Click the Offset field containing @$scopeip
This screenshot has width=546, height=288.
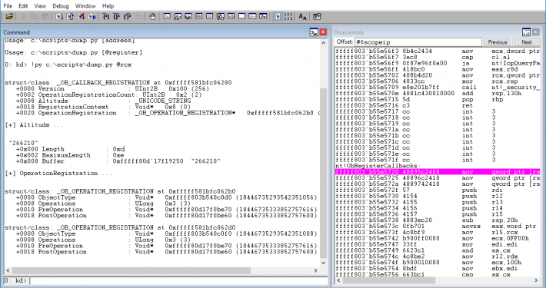418,42
